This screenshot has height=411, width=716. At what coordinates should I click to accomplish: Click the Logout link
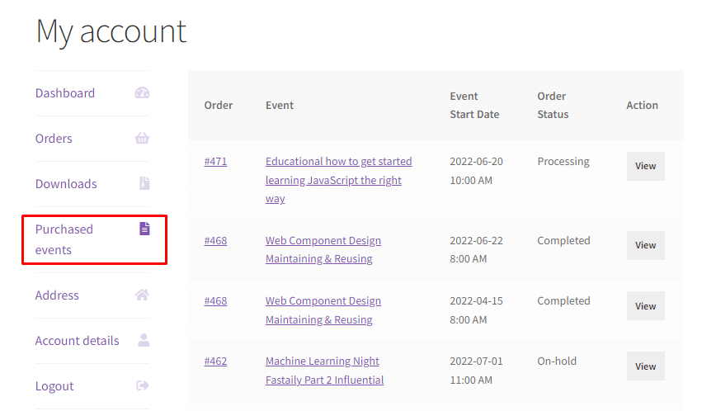click(x=54, y=386)
